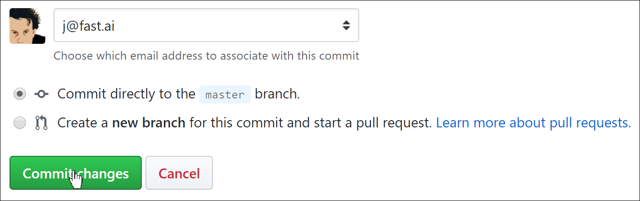This screenshot has height=201, width=640.
Task: Click the "Commit directly to the" label text
Action: pyautogui.click(x=126, y=94)
